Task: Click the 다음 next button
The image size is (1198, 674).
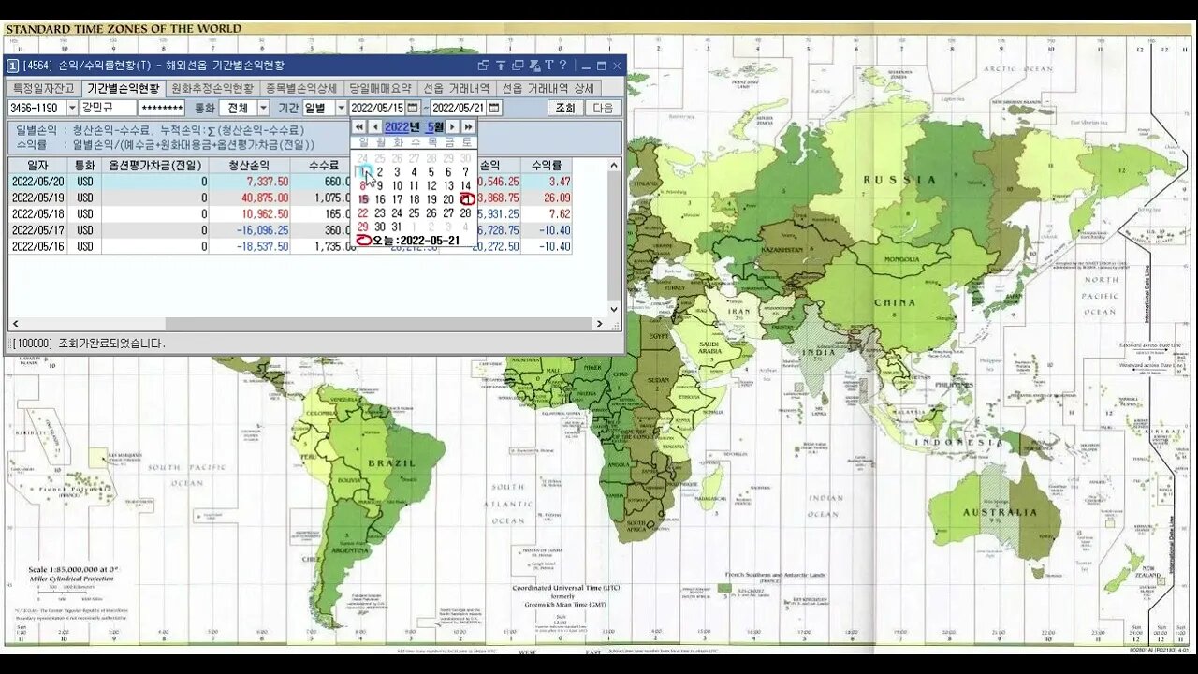Action: point(604,108)
